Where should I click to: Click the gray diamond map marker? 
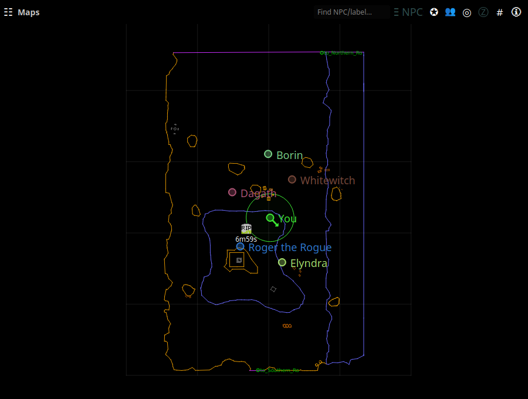tap(273, 289)
